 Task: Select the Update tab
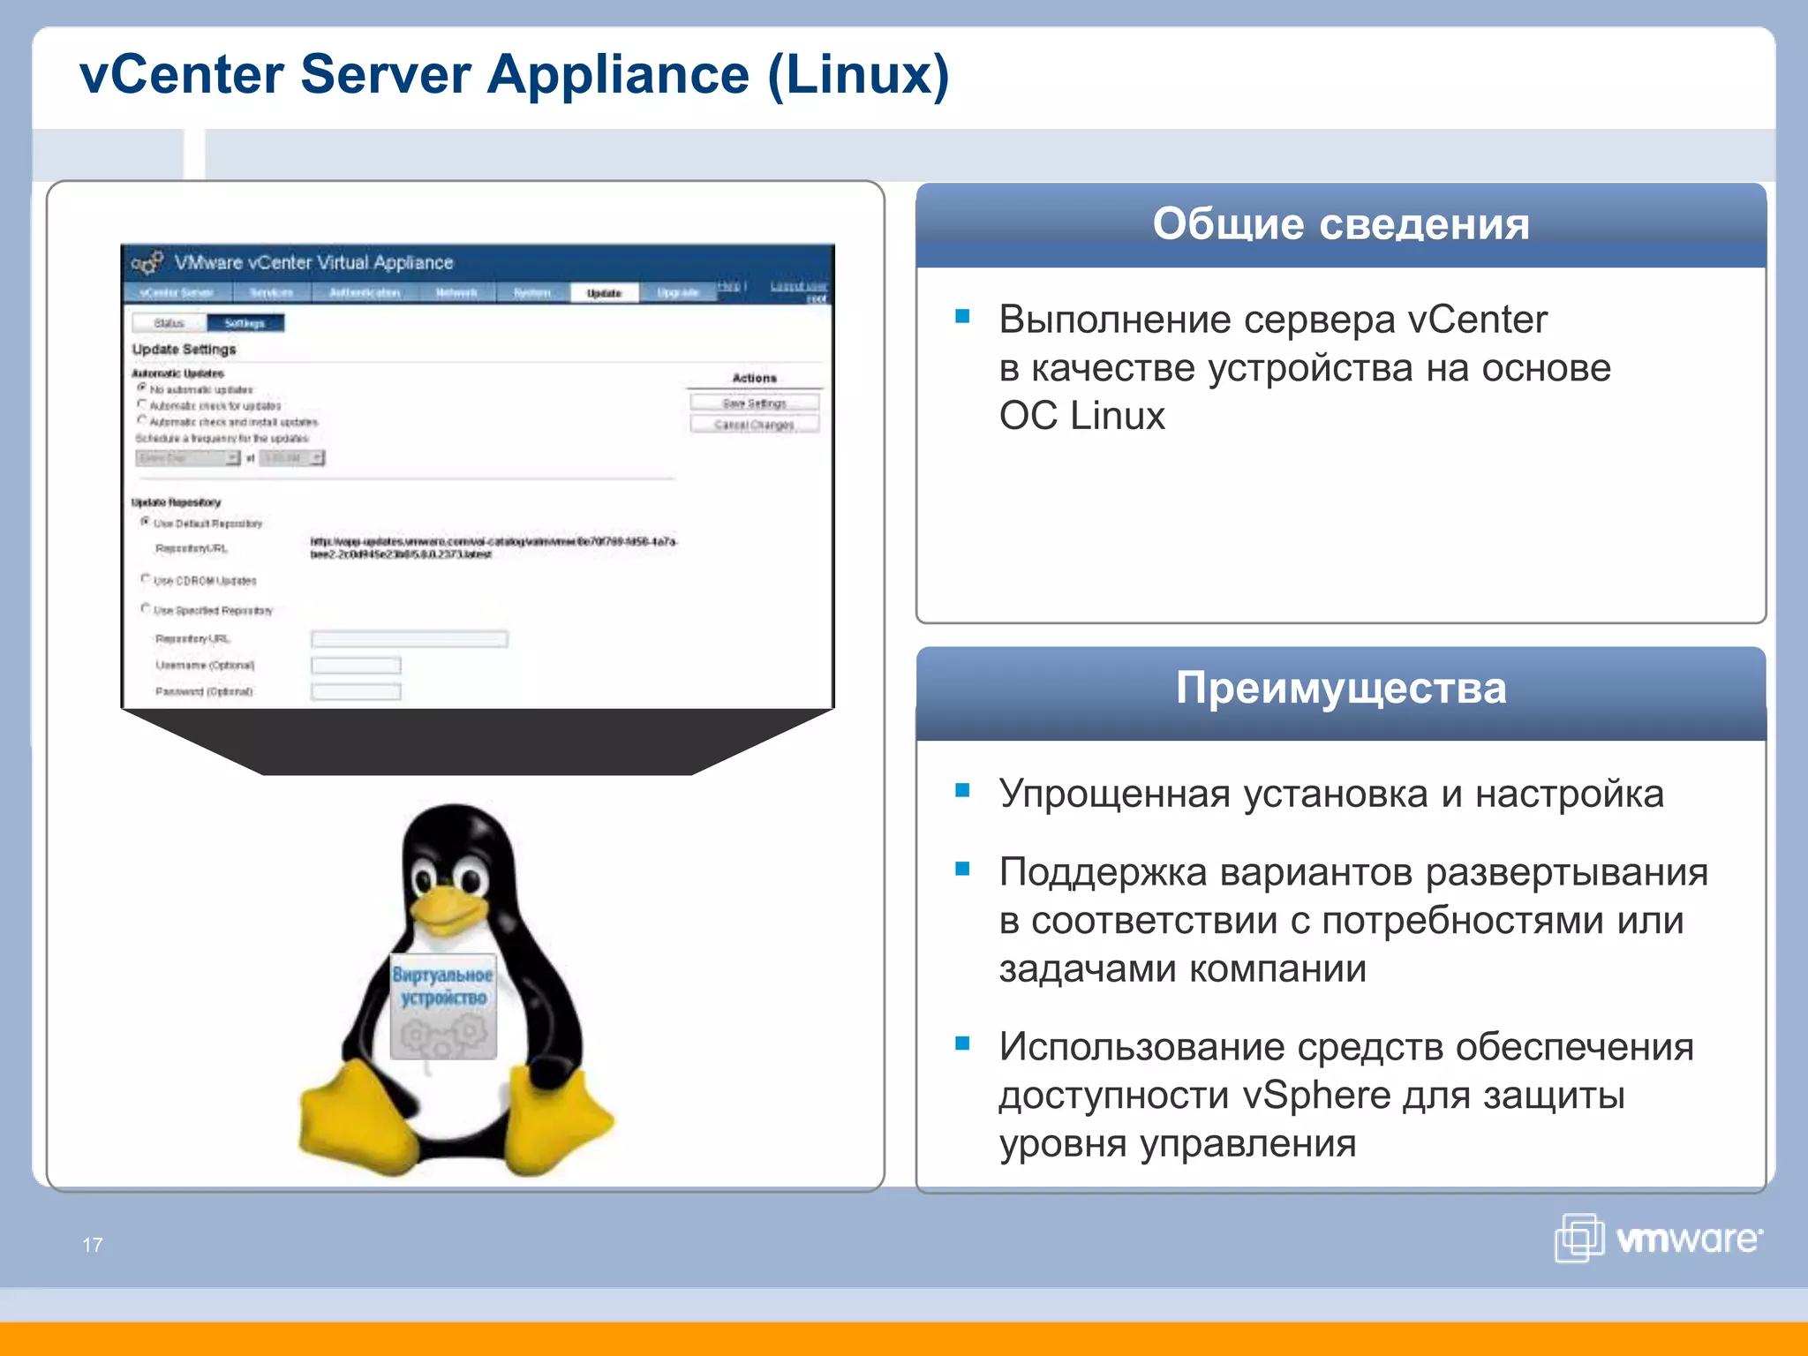point(604,293)
